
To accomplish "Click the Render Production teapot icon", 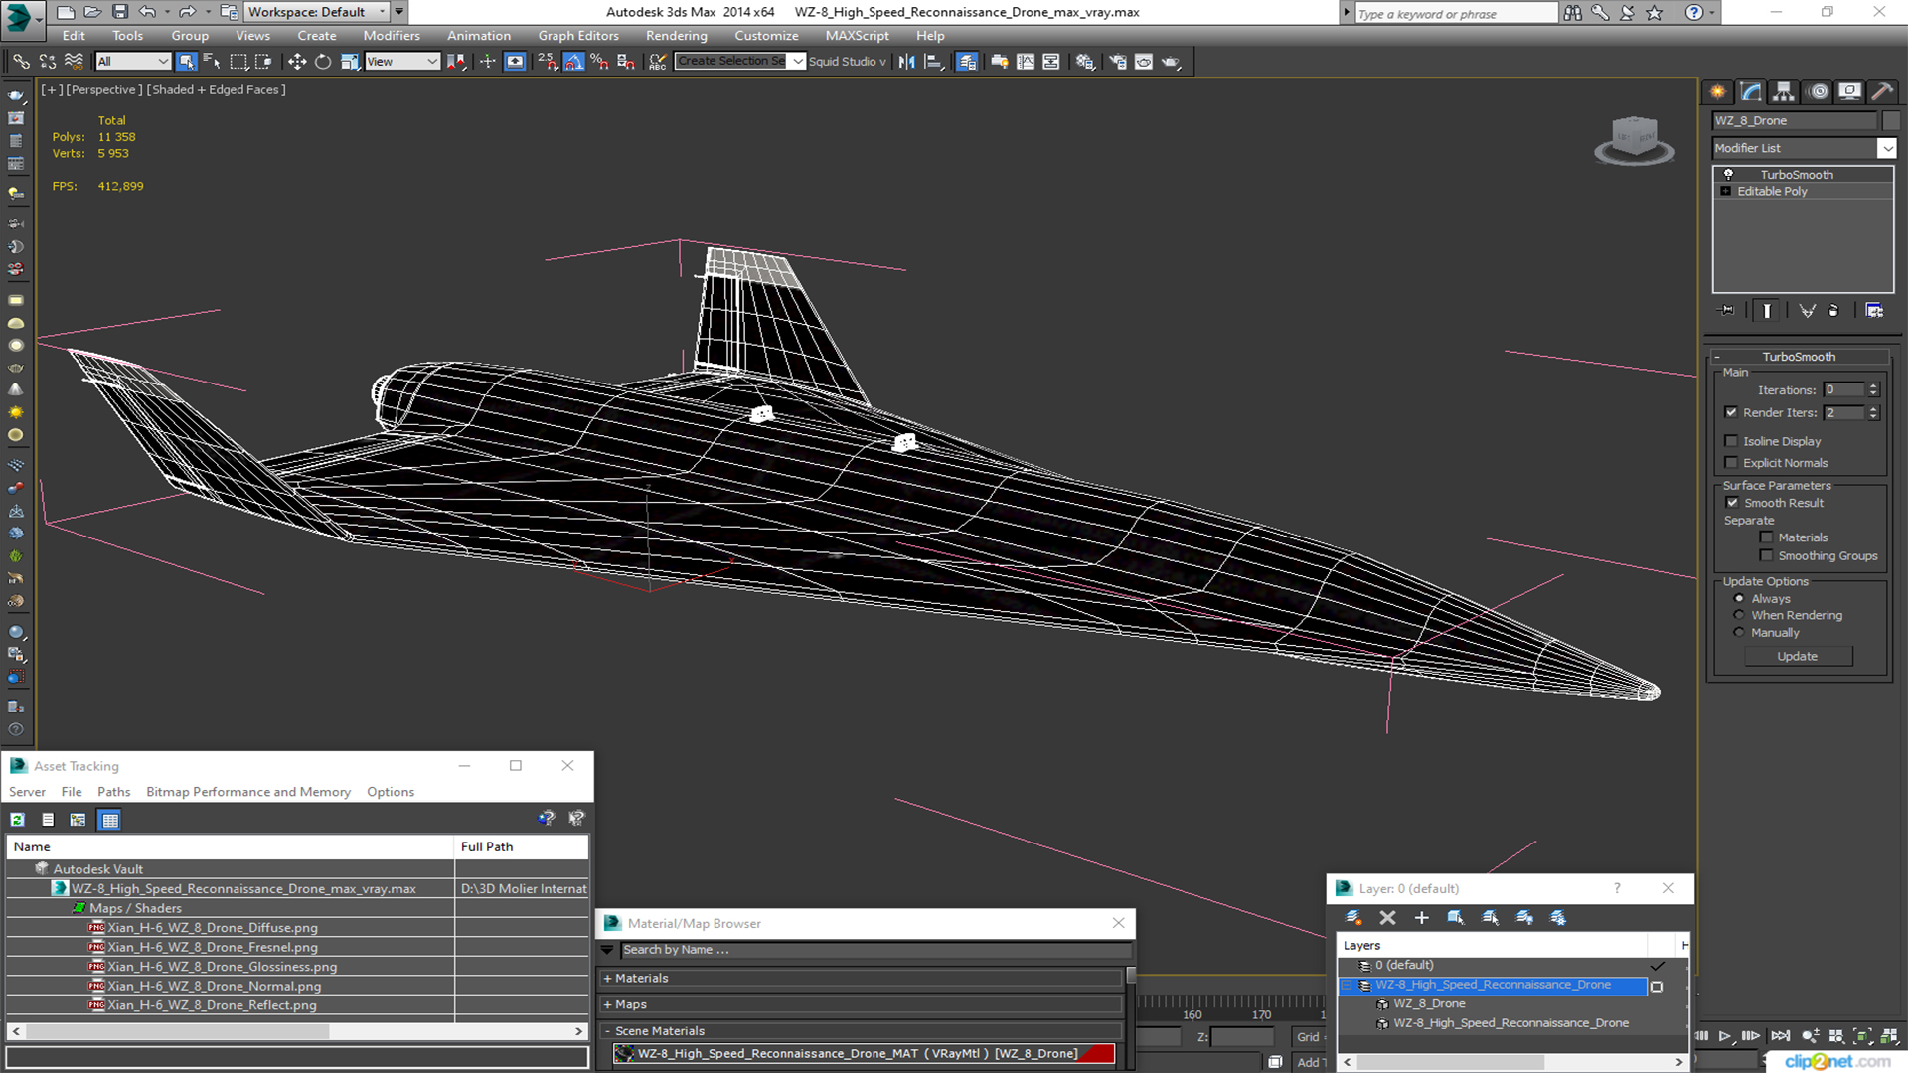I will click(1171, 62).
